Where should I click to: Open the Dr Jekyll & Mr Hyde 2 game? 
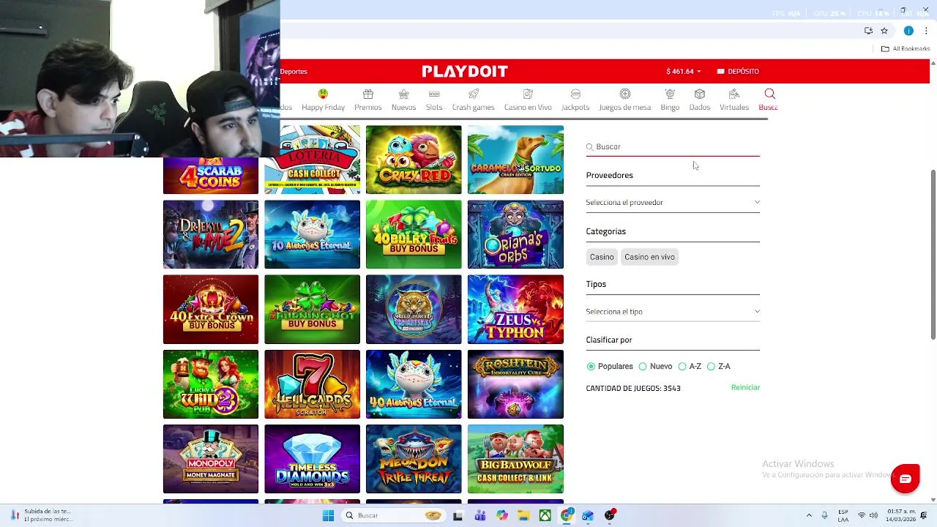(x=211, y=234)
